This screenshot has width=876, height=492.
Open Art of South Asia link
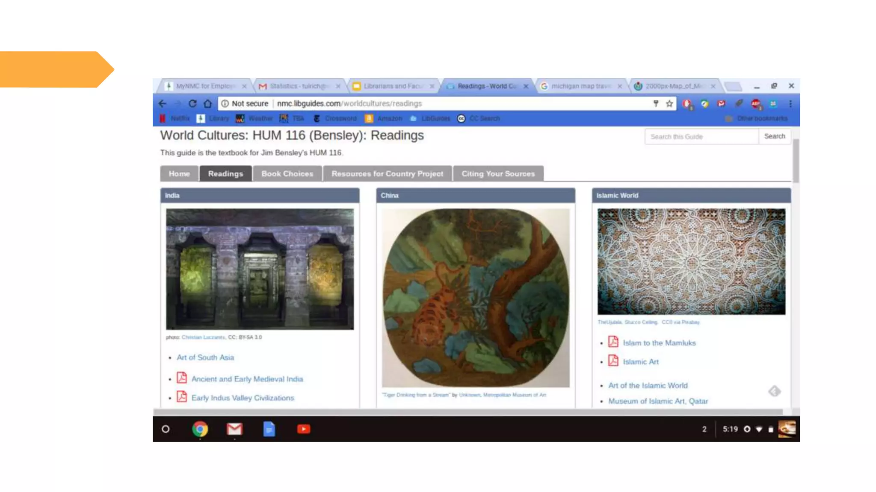[x=205, y=357]
